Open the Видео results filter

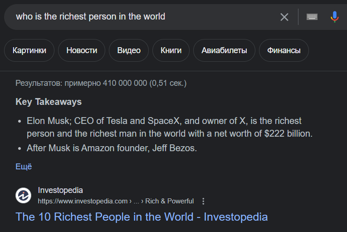129,50
